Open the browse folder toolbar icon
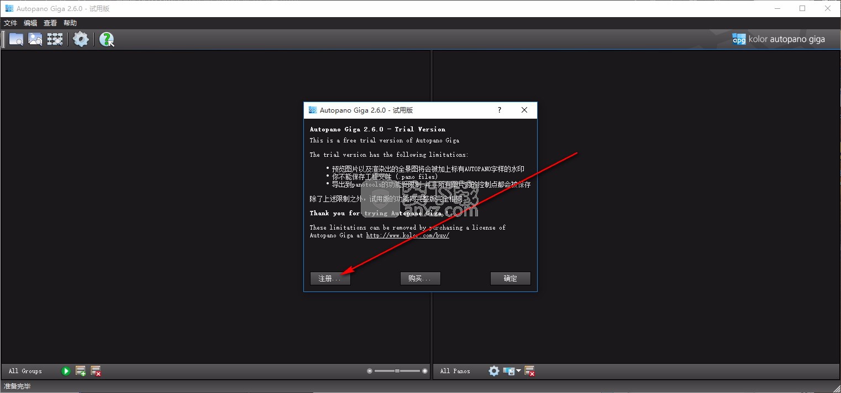This screenshot has width=841, height=393. pyautogui.click(x=16, y=39)
